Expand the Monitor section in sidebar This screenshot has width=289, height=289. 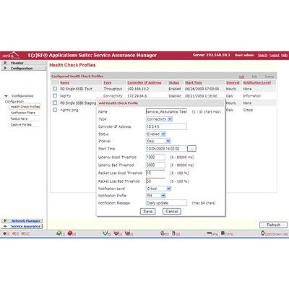[23, 63]
